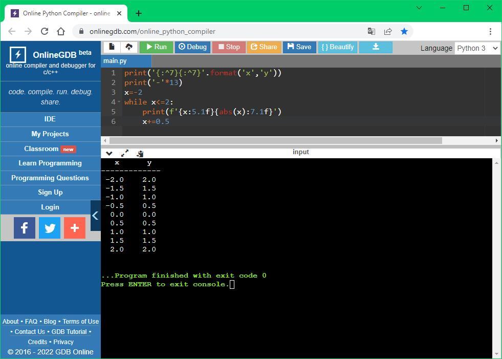
Task: Collapse the while loop fold arrow on line 4
Action: point(119,102)
